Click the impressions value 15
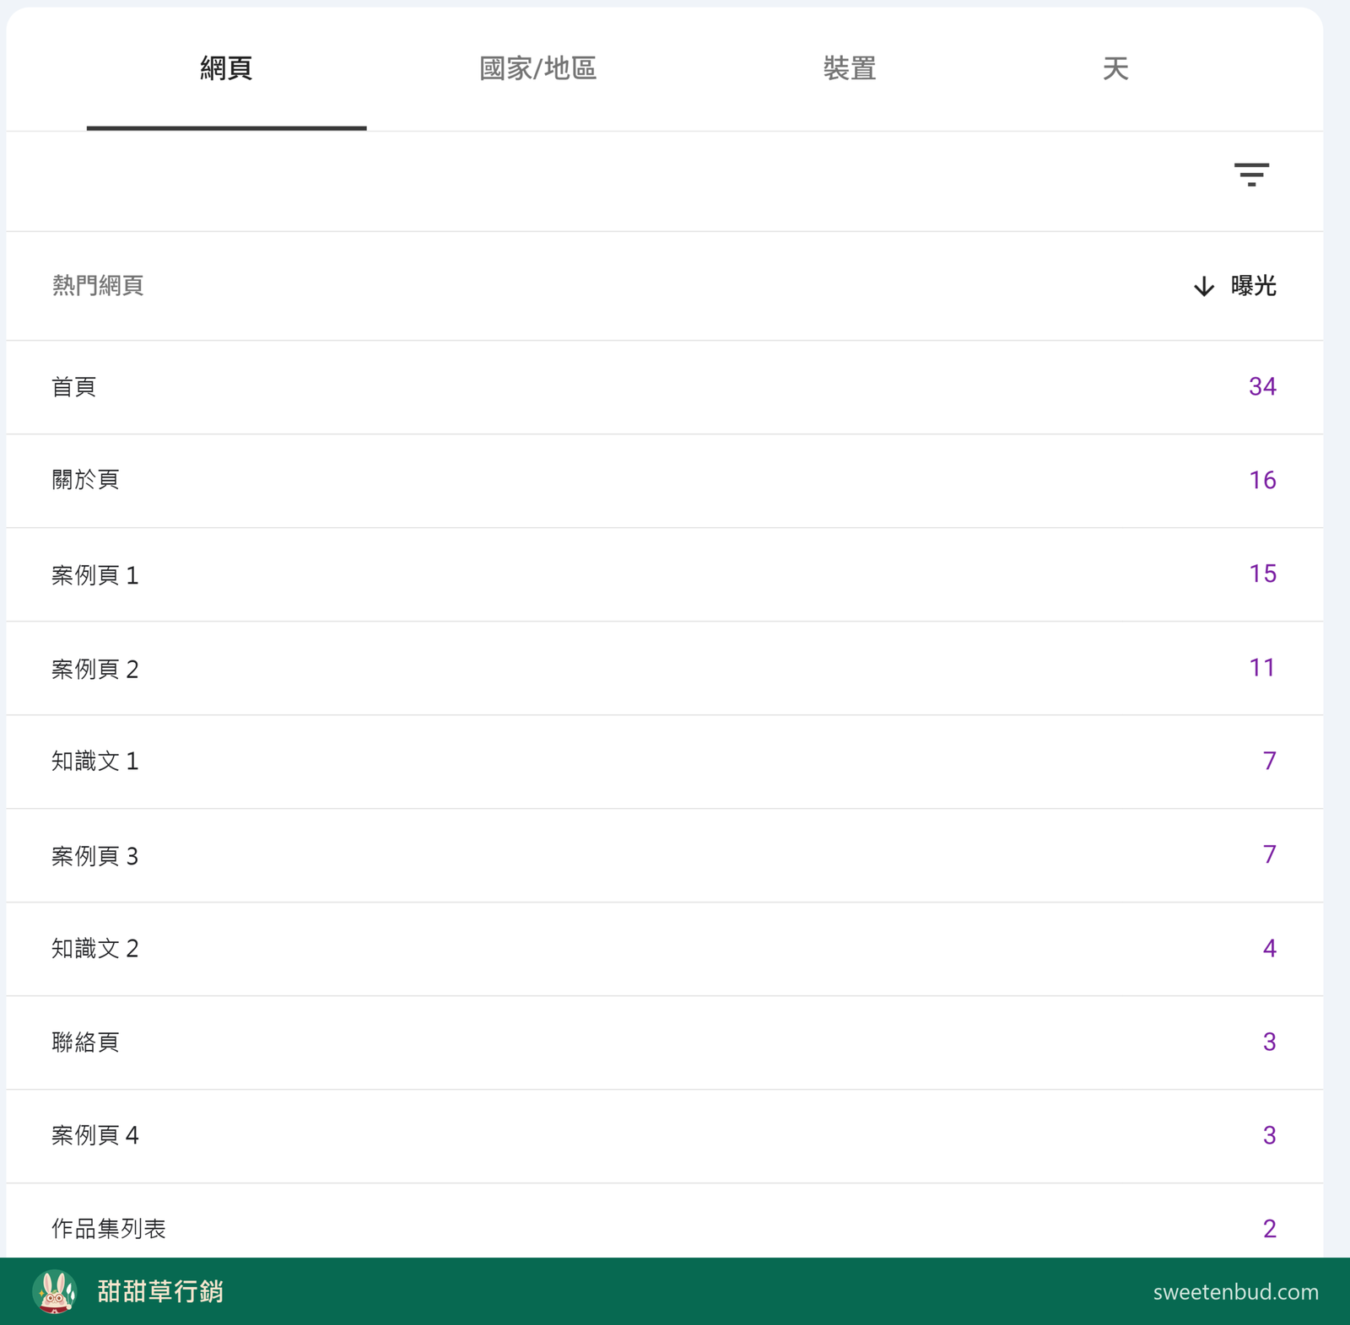Viewport: 1350px width, 1325px height. [x=1262, y=574]
